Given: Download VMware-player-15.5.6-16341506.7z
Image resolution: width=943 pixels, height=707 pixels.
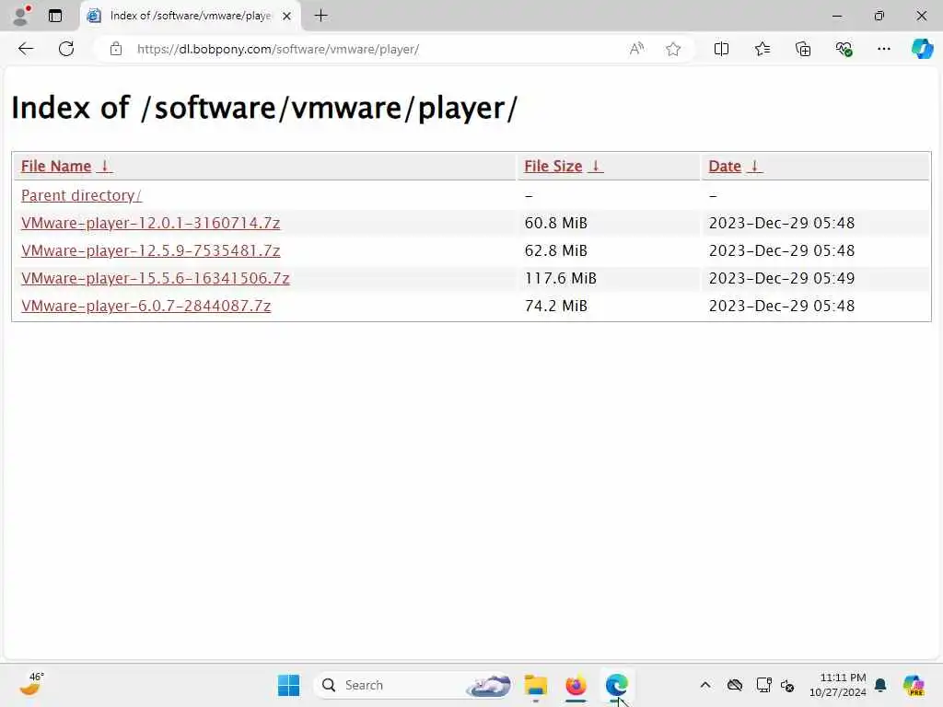Looking at the screenshot, I should click(x=155, y=278).
